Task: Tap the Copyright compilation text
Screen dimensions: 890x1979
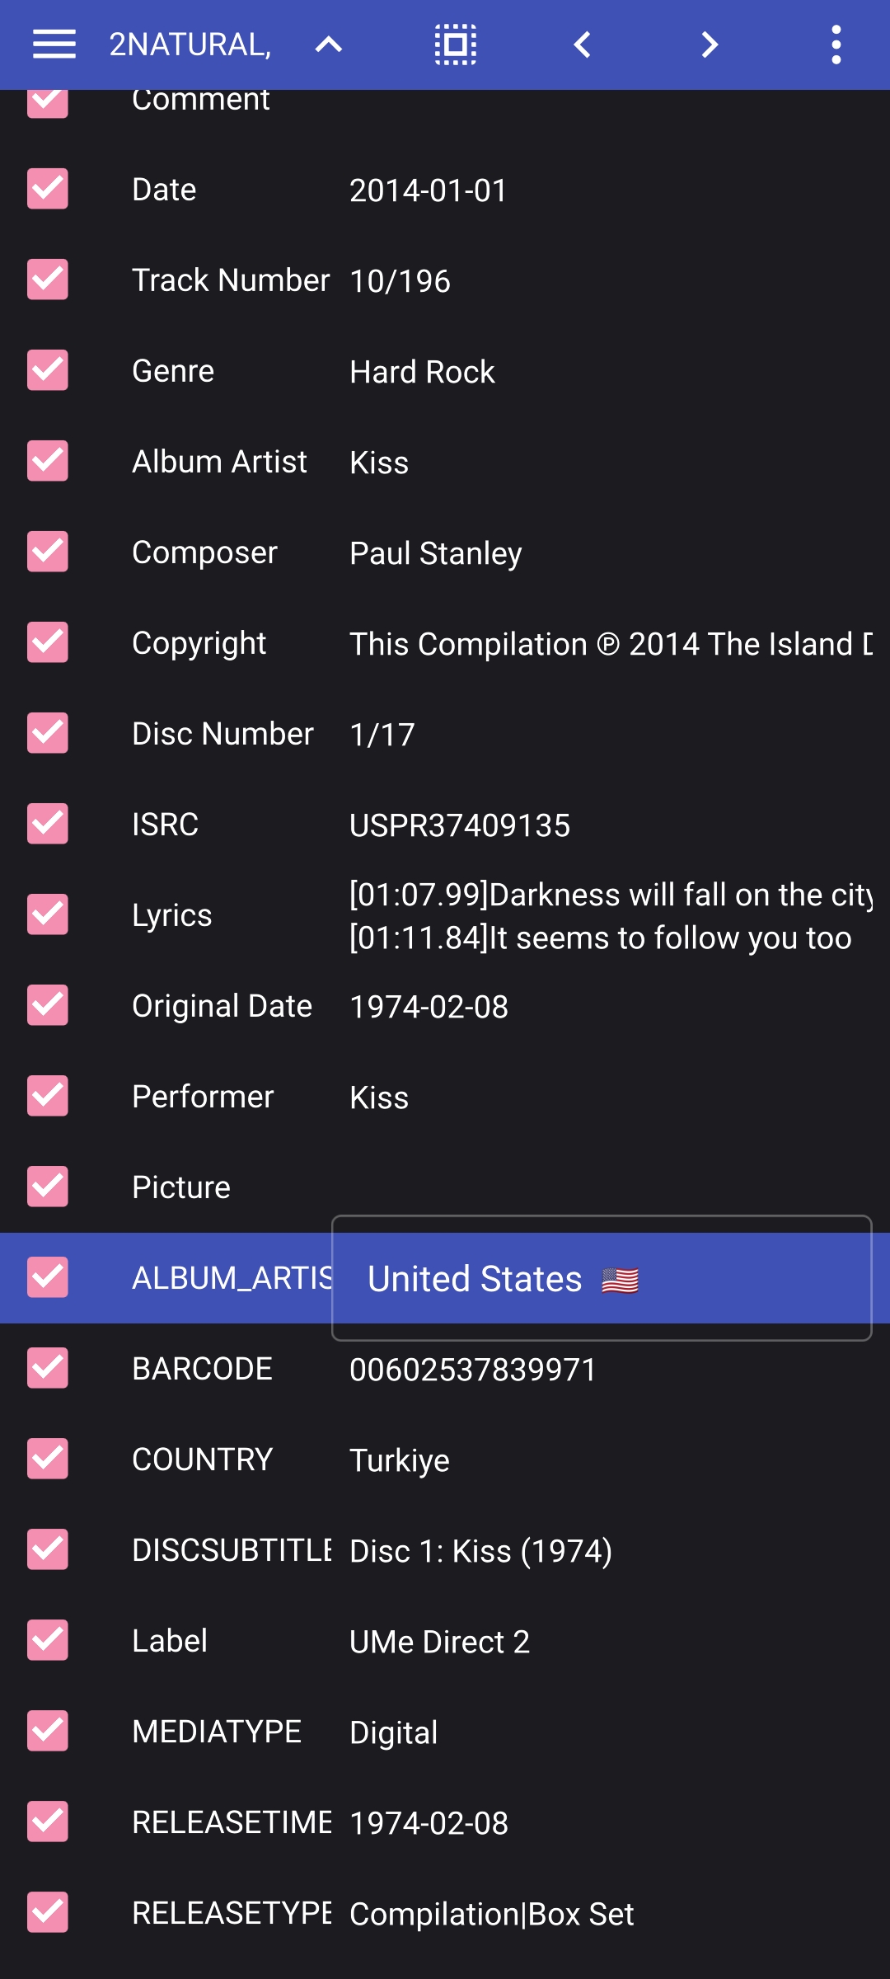Action: [611, 644]
